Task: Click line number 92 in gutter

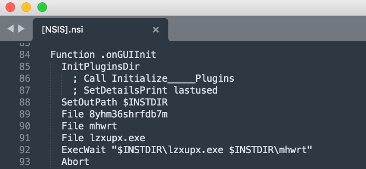Action: coord(25,150)
